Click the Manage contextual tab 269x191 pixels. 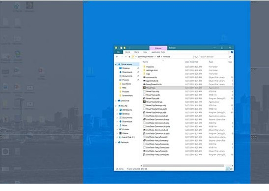pyautogui.click(x=158, y=48)
